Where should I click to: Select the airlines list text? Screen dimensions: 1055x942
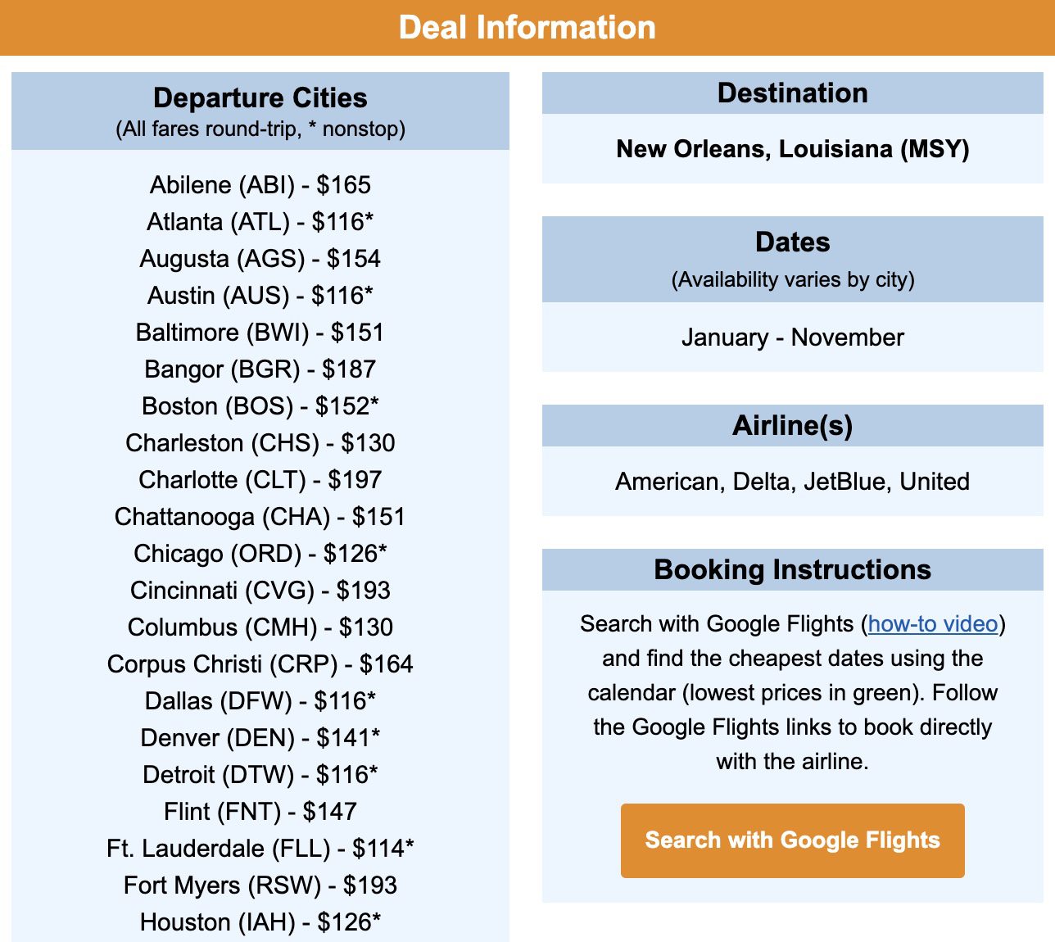pos(792,482)
